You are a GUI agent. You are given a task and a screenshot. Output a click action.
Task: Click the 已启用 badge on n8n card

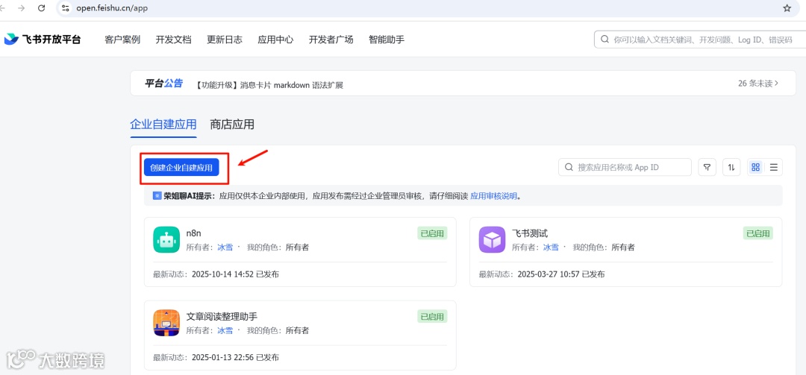point(432,233)
